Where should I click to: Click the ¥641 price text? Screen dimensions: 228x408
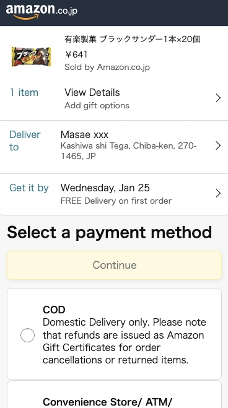point(76,54)
